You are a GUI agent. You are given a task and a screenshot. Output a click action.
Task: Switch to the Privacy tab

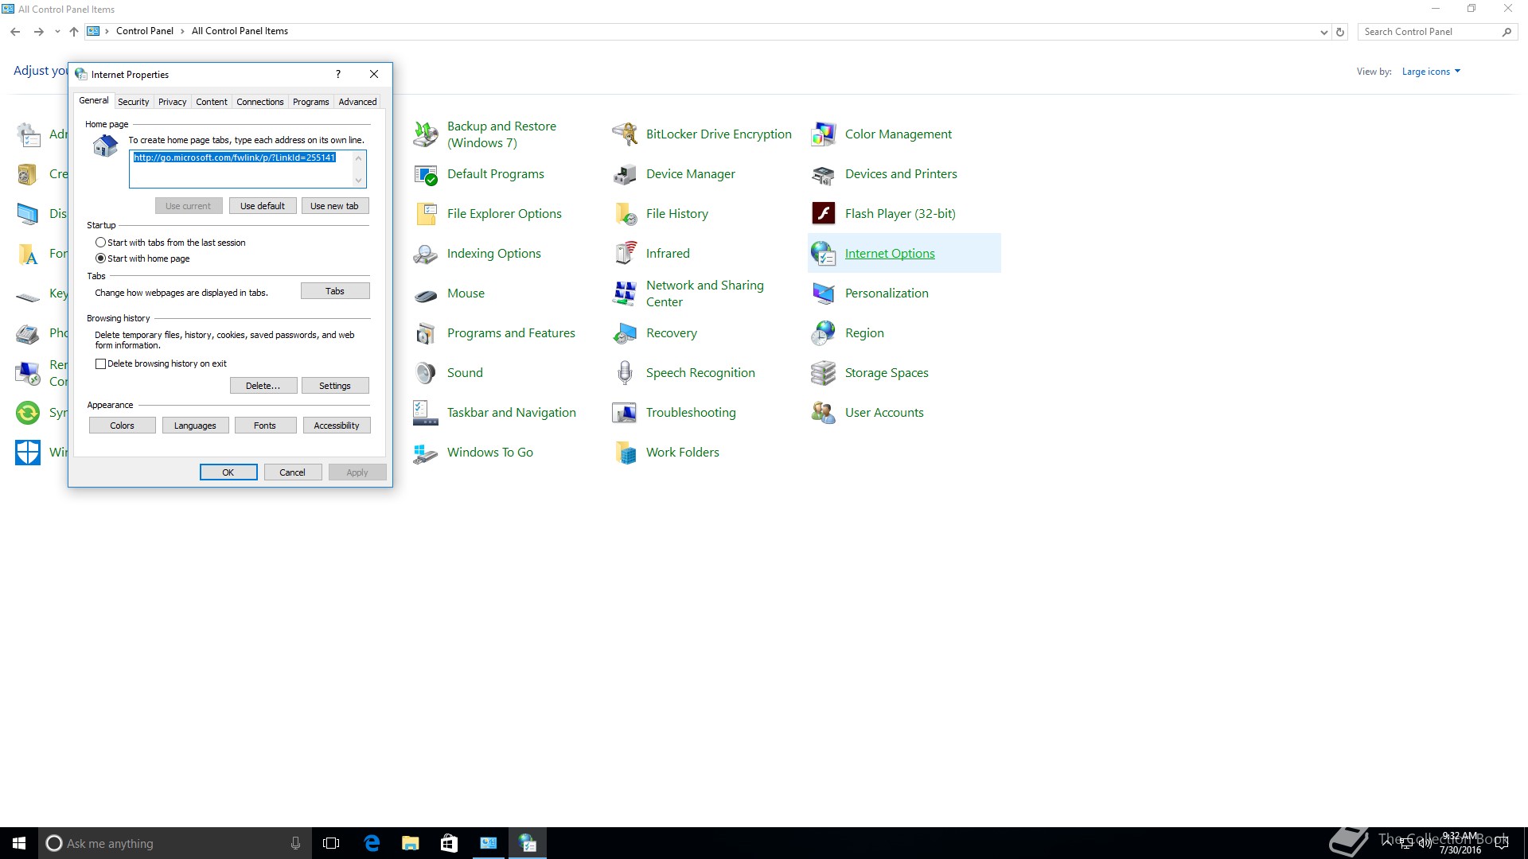(172, 102)
